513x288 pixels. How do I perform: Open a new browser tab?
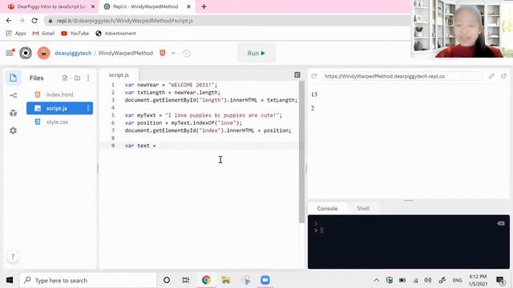tap(204, 6)
